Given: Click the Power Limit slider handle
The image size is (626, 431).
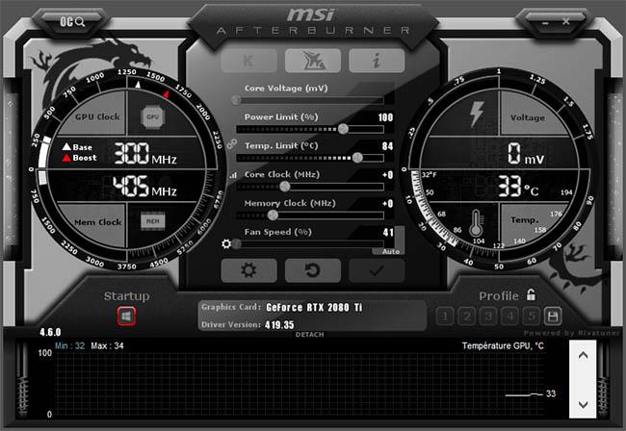Looking at the screenshot, I should click(344, 128).
